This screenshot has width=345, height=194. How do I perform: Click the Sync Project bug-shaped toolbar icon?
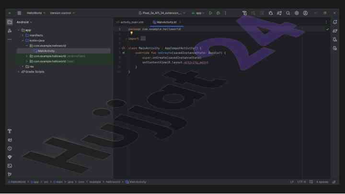click(271, 13)
